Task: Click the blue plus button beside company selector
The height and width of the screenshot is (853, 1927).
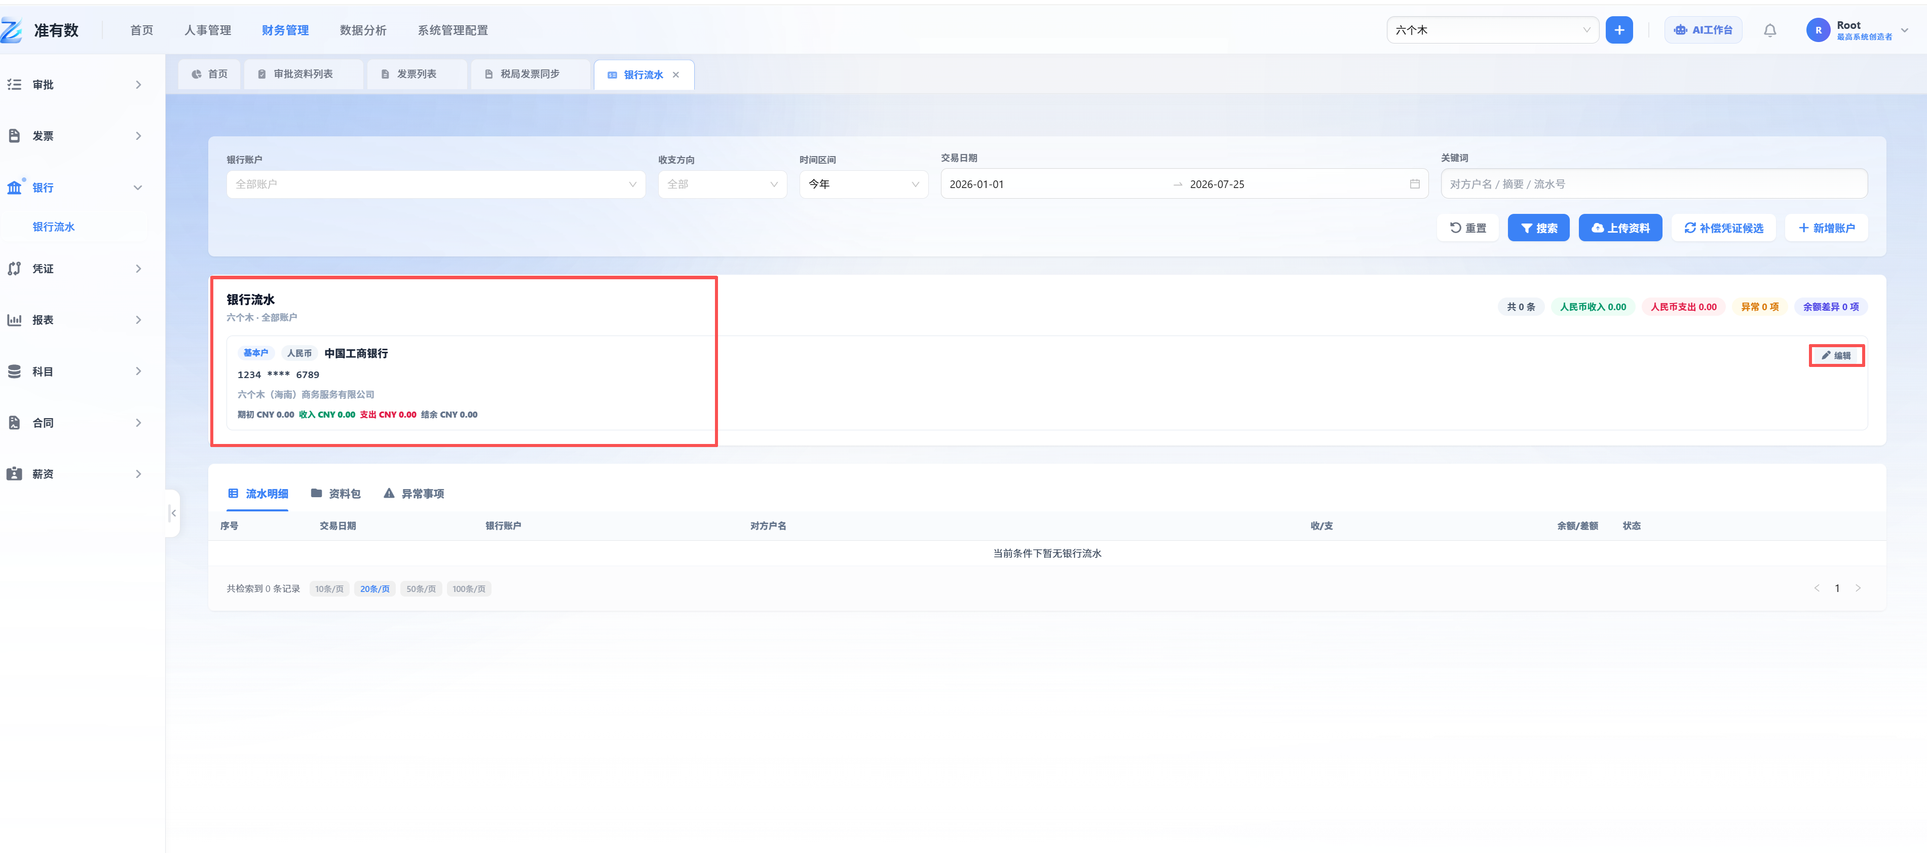Action: coord(1619,30)
